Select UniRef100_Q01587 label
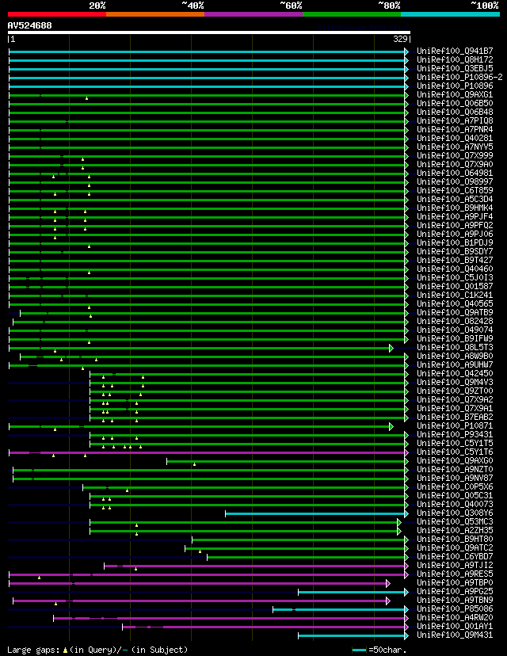This screenshot has height=656, width=507. [455, 286]
